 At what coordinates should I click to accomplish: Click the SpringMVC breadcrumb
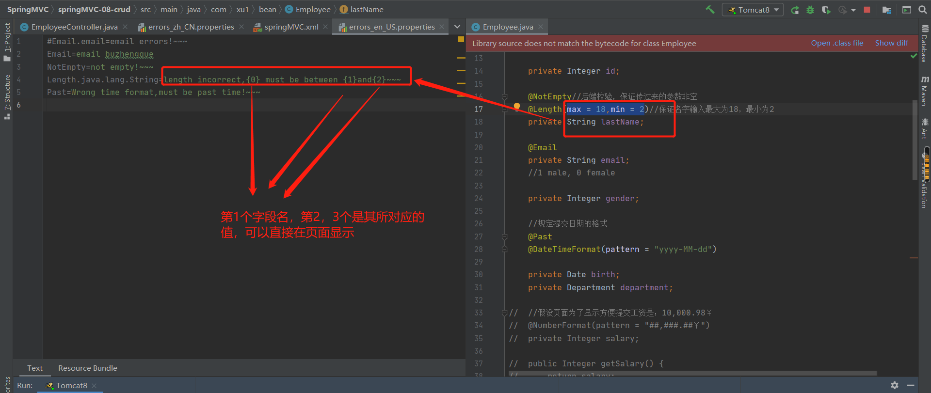coord(28,9)
